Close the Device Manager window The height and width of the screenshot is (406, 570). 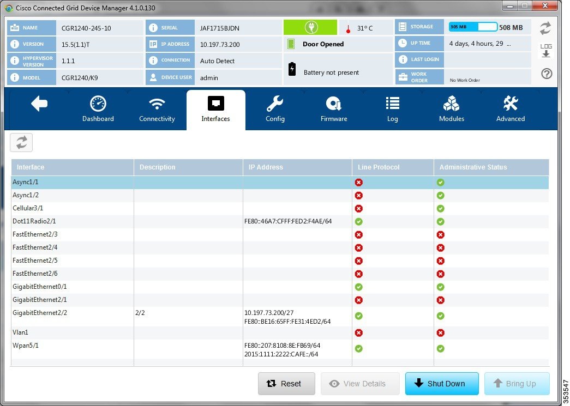tap(544, 6)
